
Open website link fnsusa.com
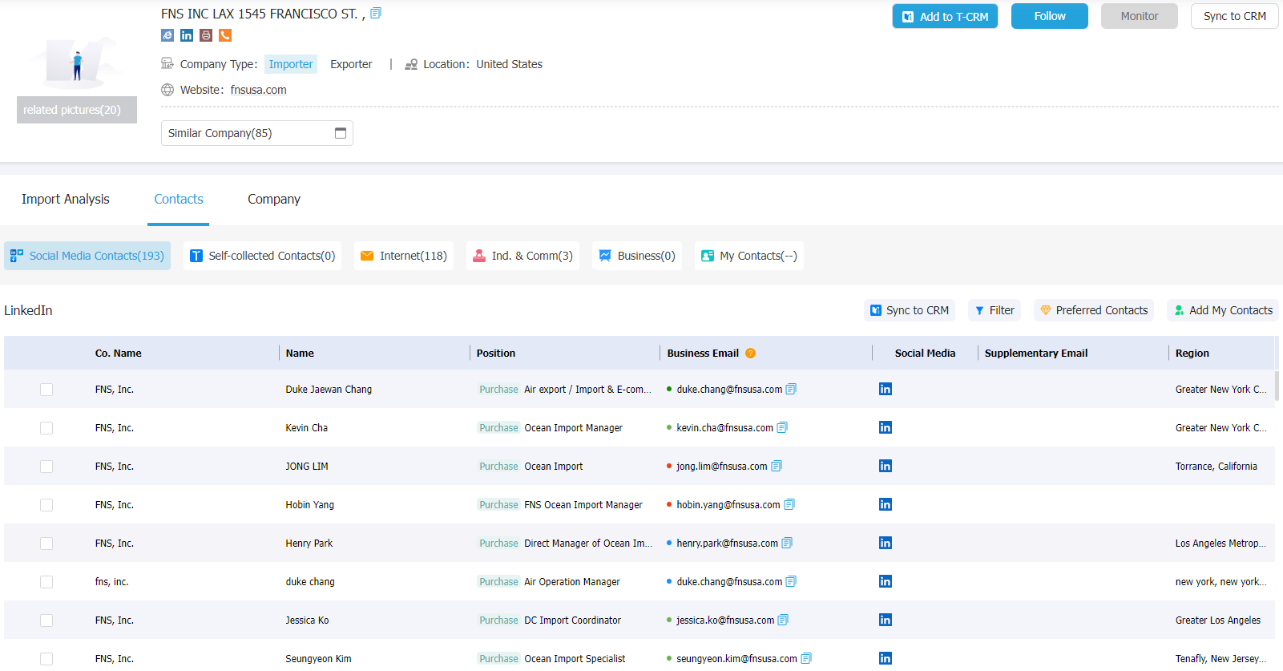point(258,90)
